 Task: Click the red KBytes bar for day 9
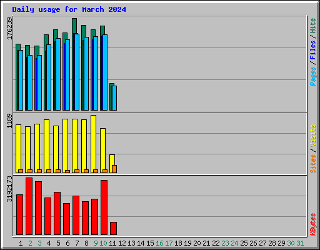click(94, 217)
